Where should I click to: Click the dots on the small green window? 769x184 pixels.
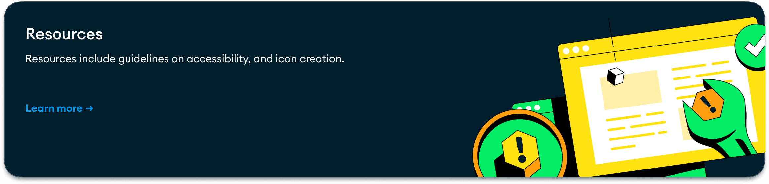pos(529,108)
